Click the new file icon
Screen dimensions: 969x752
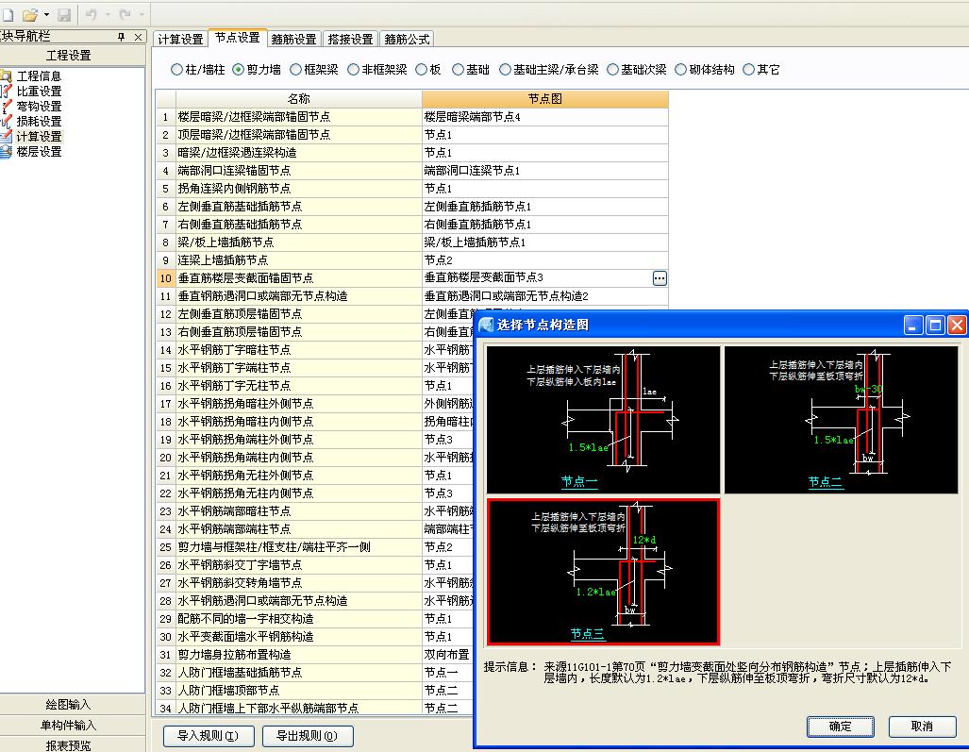[x=8, y=13]
